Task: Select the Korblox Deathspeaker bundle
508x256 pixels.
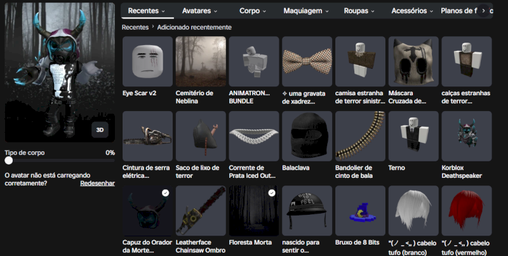Action: [466, 136]
